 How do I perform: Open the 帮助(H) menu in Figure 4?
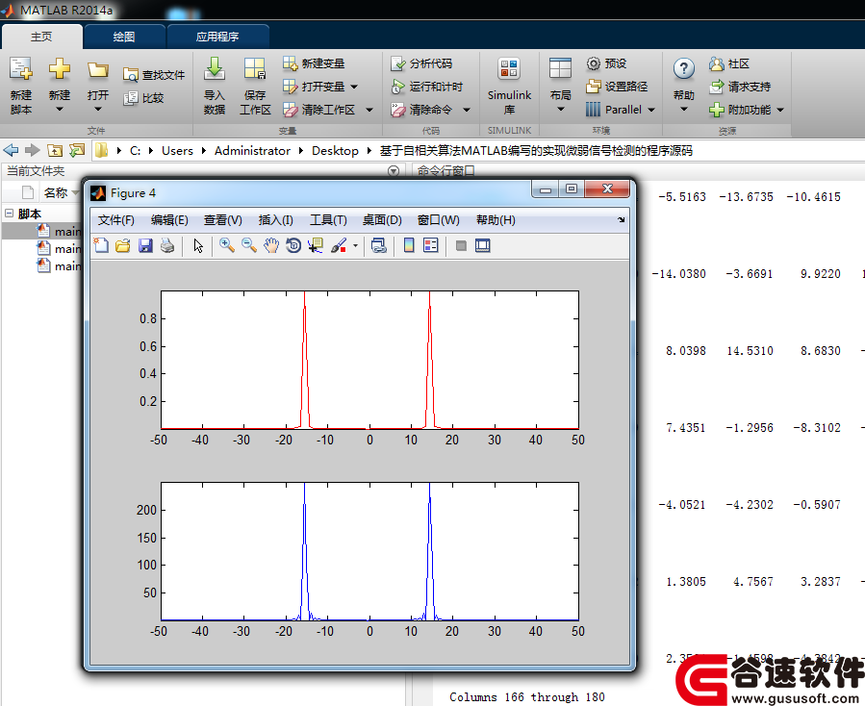coord(496,220)
